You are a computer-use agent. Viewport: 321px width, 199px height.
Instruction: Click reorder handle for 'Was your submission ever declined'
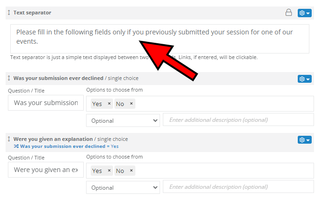pyautogui.click(x=9, y=78)
